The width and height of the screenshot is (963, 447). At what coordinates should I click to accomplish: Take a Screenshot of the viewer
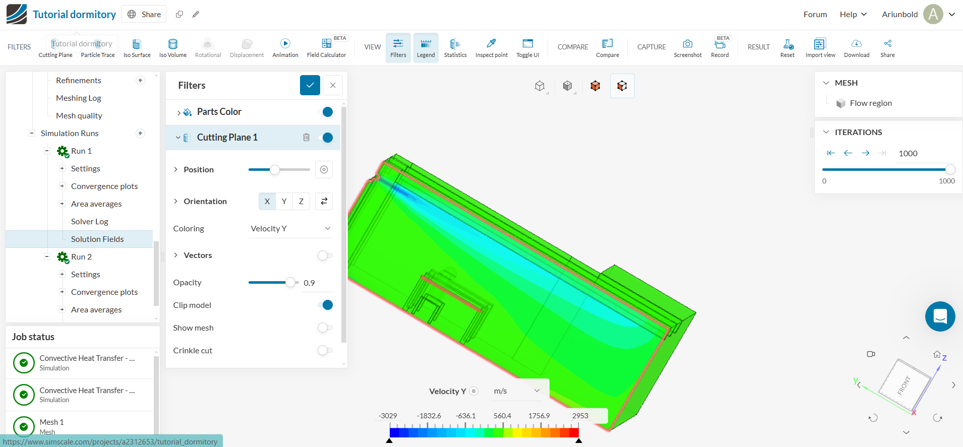click(x=688, y=48)
